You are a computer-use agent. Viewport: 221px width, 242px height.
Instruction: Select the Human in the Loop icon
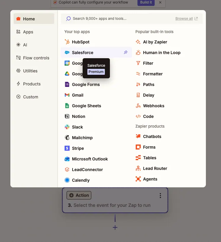coord(138,53)
